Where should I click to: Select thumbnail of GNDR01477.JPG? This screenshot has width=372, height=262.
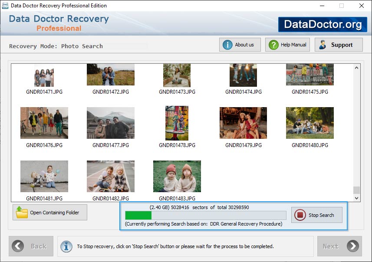(x=111, y=123)
